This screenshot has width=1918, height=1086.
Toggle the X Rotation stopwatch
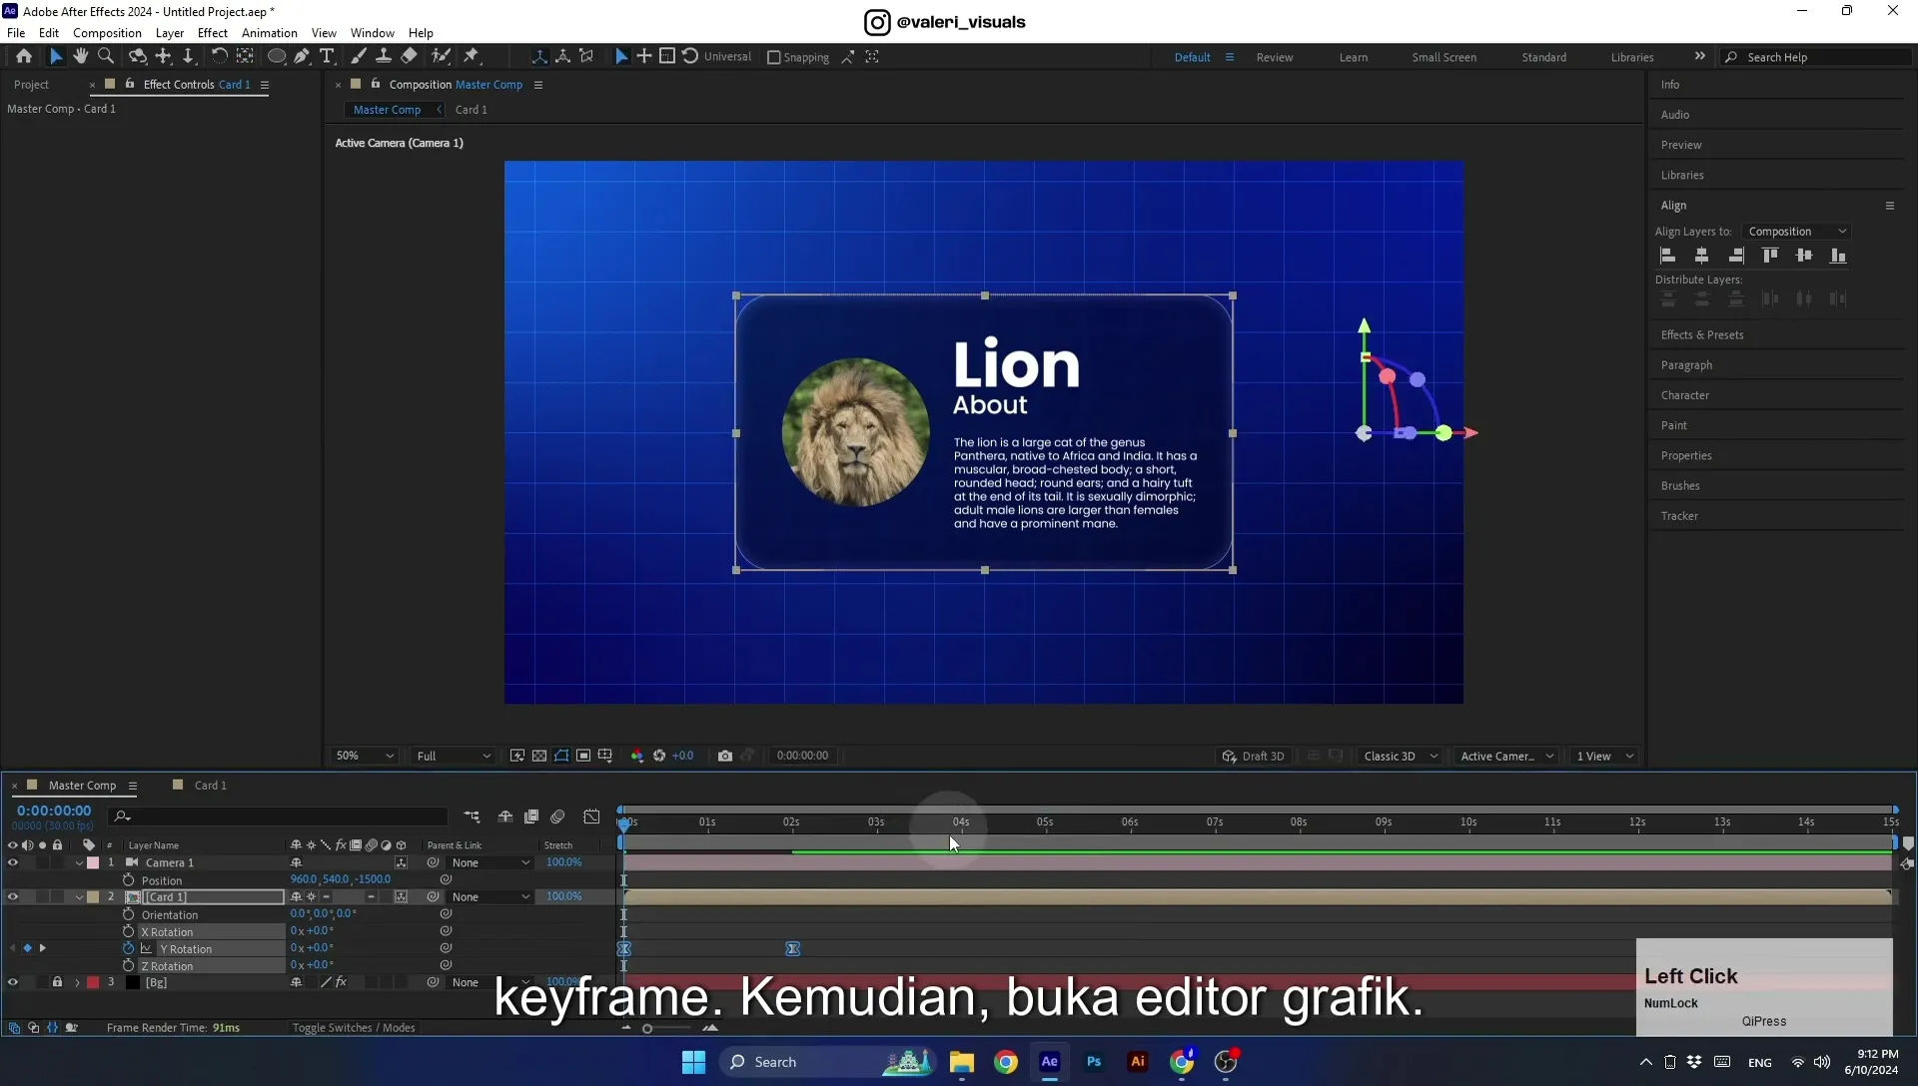coord(128,931)
